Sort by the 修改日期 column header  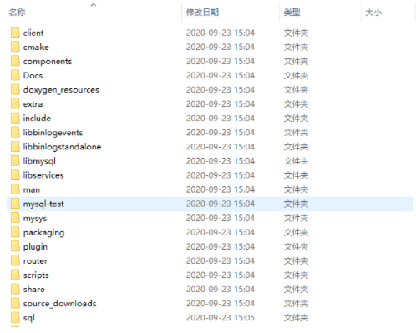tap(202, 13)
